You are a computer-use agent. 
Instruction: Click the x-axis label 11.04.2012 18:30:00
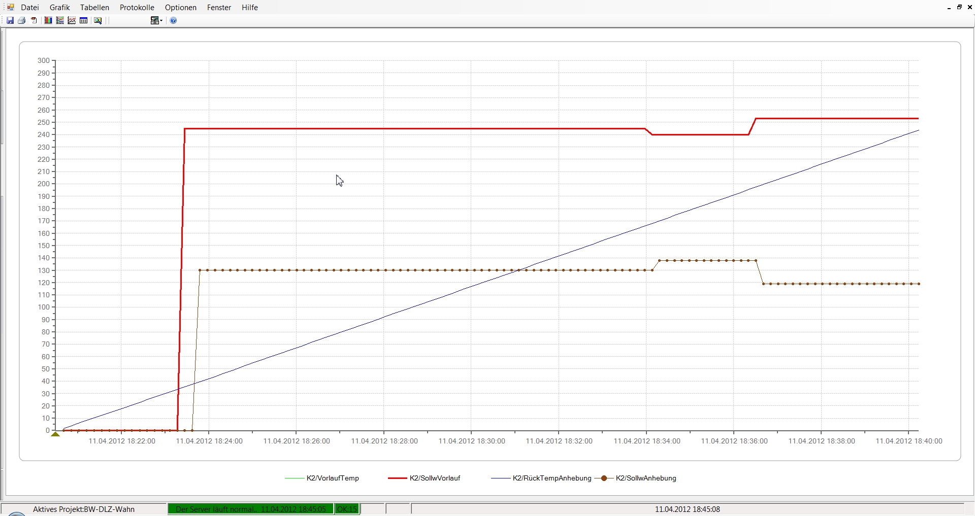click(472, 441)
